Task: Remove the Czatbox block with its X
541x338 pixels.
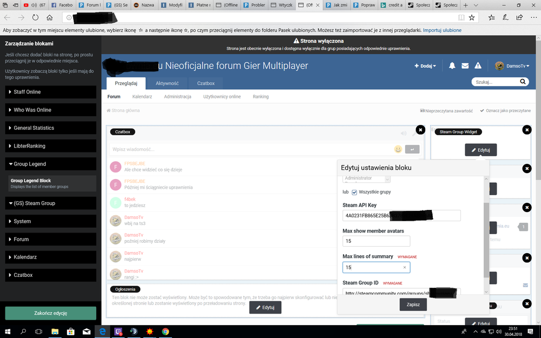Action: [420, 130]
